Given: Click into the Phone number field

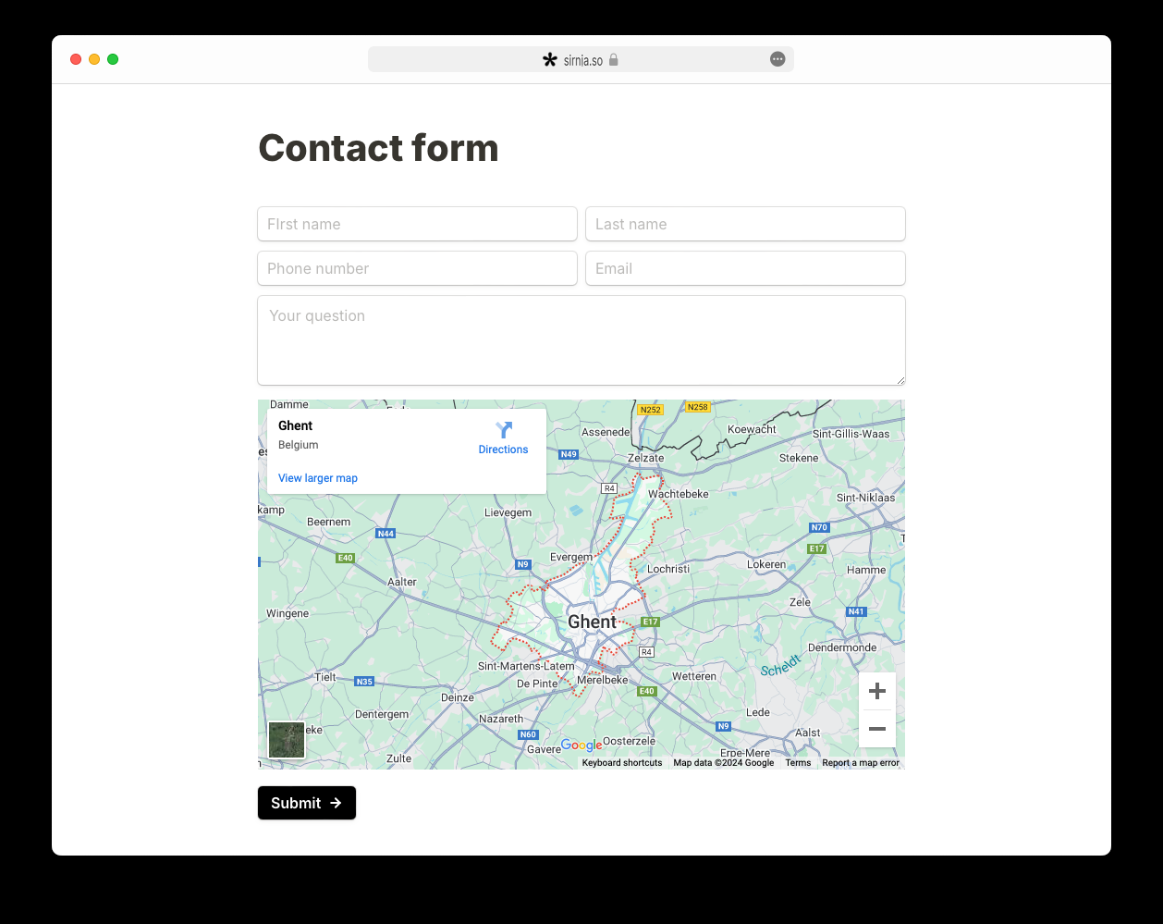Looking at the screenshot, I should pyautogui.click(x=418, y=268).
